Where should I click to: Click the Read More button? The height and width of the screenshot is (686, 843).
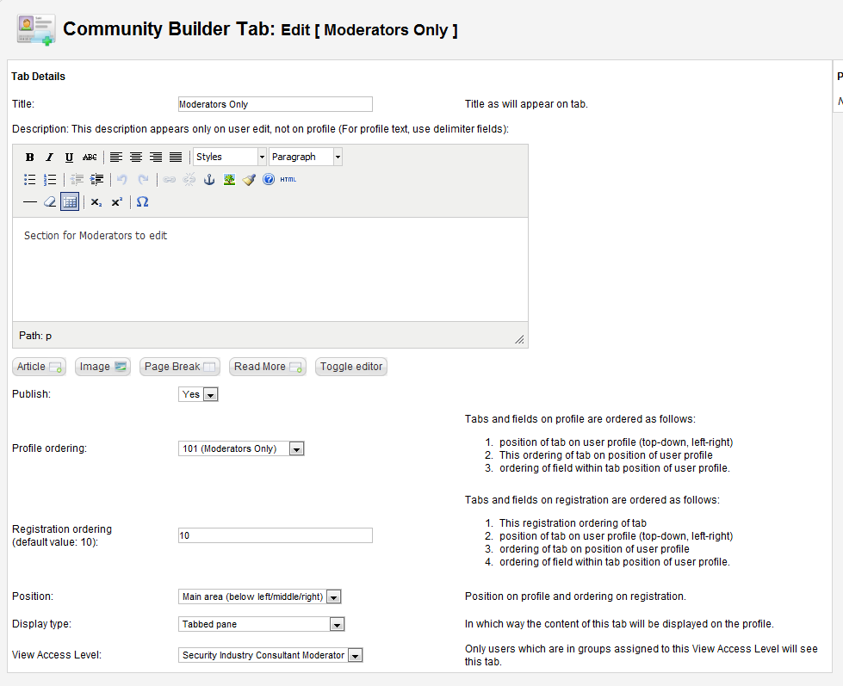coord(268,367)
